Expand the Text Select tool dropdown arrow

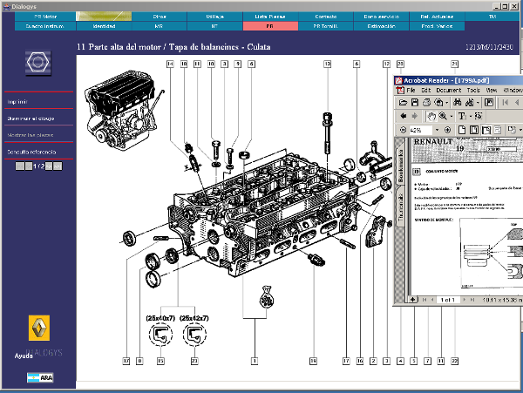tap(471, 117)
